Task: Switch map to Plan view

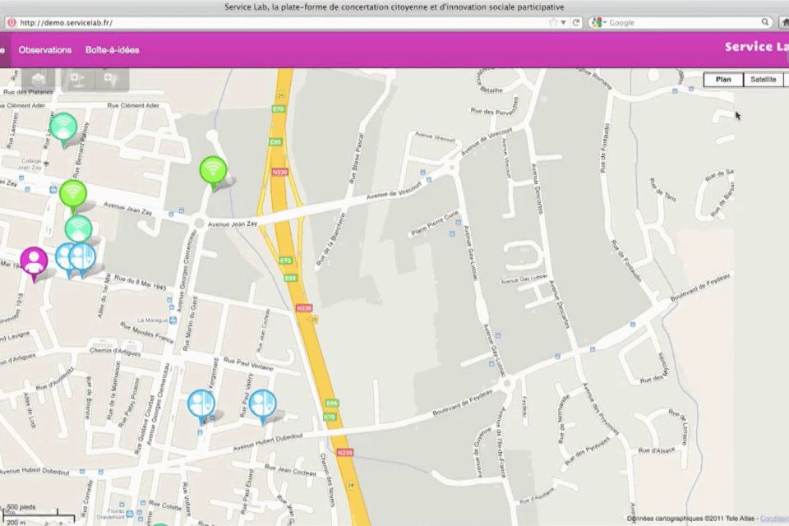Action: [723, 80]
